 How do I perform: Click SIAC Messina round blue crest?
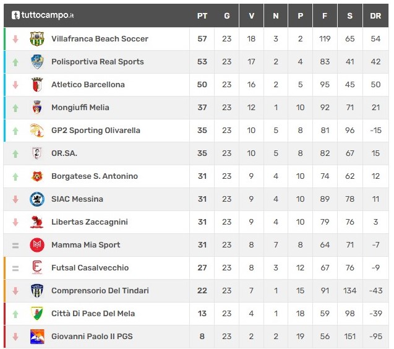[x=37, y=199]
